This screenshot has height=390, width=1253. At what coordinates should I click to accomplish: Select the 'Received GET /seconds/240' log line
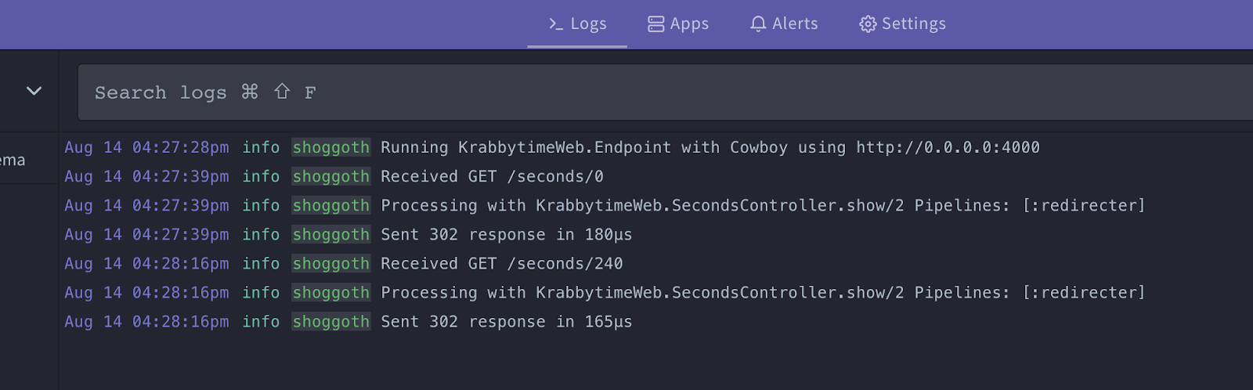coord(501,263)
